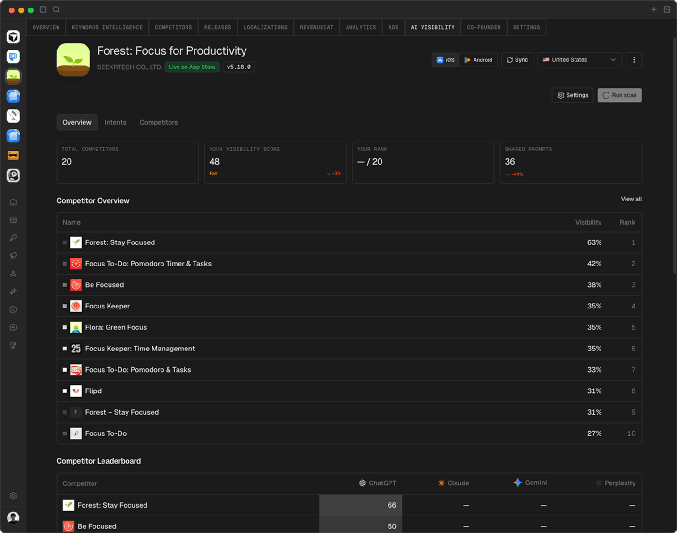The image size is (677, 533).
Task: Go to the Home icon in sidebar
Action: 13,202
